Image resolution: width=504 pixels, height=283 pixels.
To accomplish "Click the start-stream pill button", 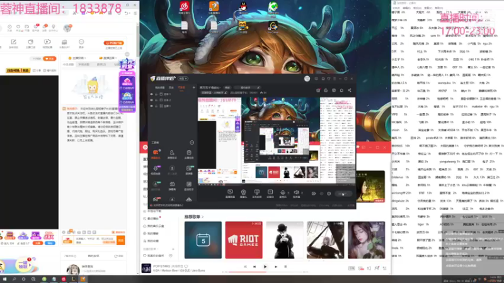I will pos(343,194).
